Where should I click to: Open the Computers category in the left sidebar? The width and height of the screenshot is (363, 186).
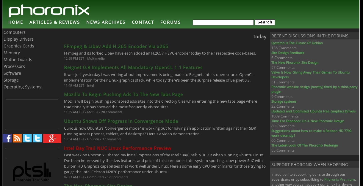pos(15,32)
